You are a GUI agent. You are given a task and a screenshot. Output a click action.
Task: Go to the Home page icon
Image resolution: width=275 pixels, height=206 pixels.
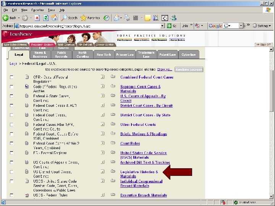(54, 18)
